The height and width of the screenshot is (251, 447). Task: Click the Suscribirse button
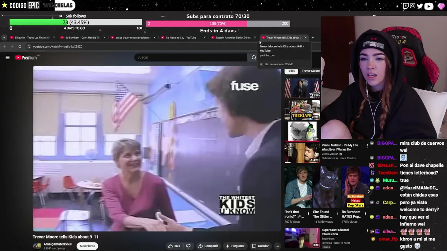87,246
